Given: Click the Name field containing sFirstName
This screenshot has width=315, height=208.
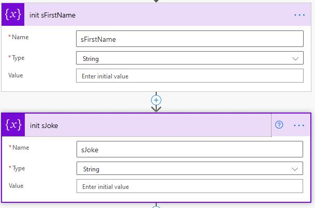Looking at the screenshot, I should click(x=189, y=39).
